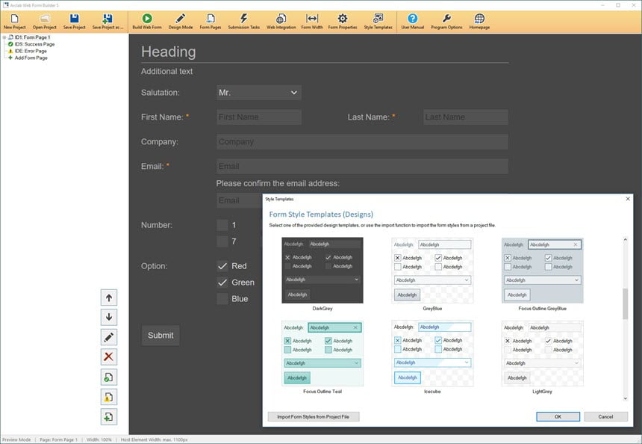The width and height of the screenshot is (642, 444).
Task: Open the User Manual help icon
Action: click(x=412, y=22)
